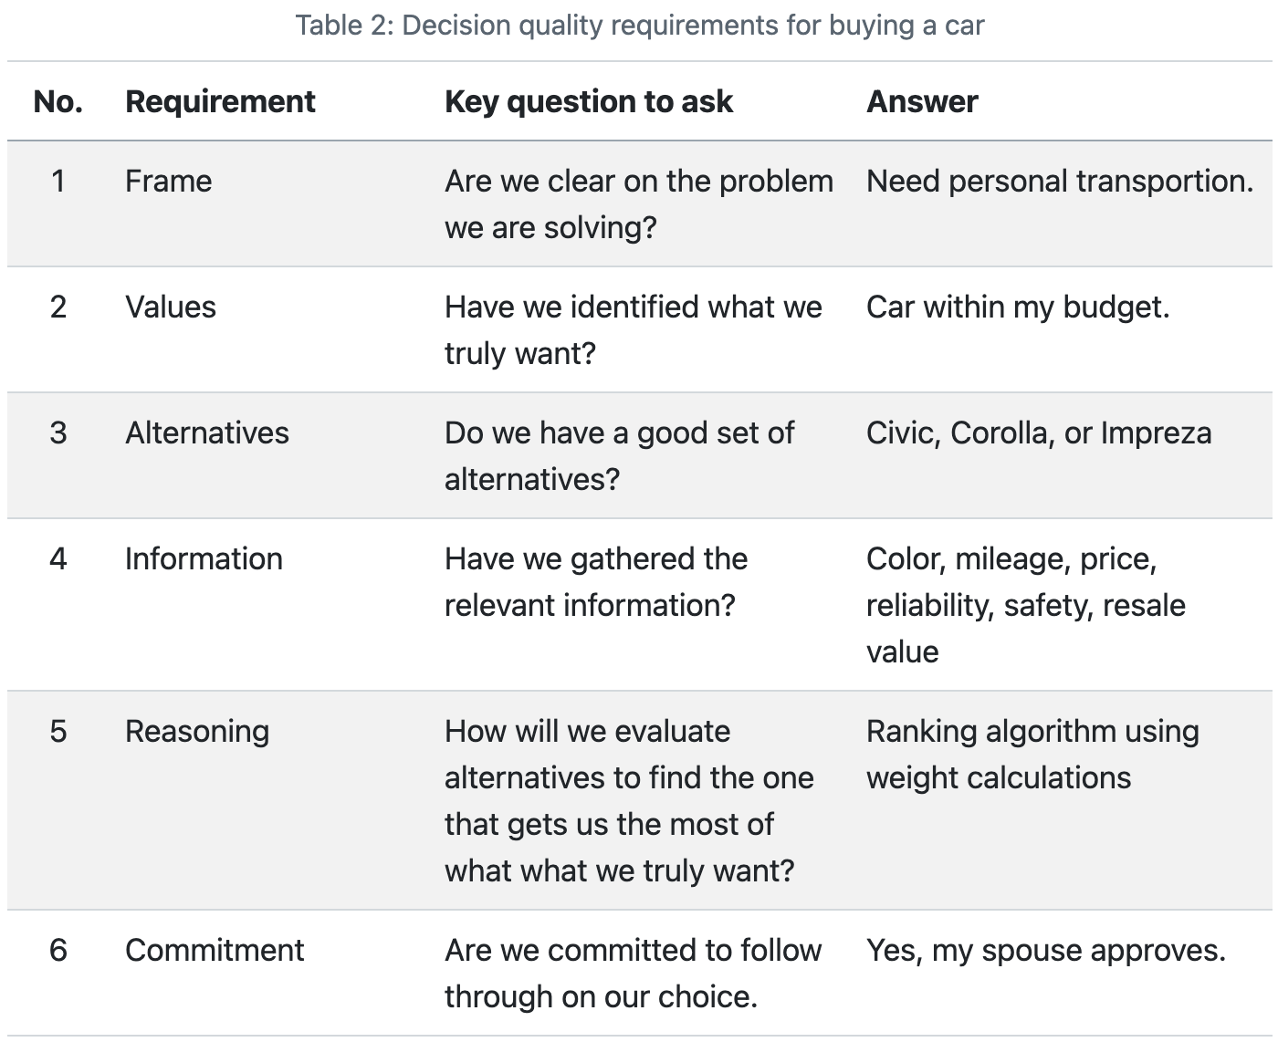
Task: Click the "No." column header
Action: coord(58,101)
